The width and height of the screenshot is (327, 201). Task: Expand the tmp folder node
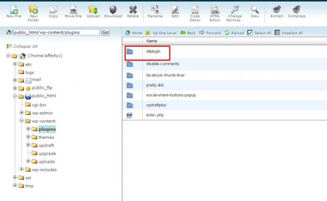(x=15, y=185)
